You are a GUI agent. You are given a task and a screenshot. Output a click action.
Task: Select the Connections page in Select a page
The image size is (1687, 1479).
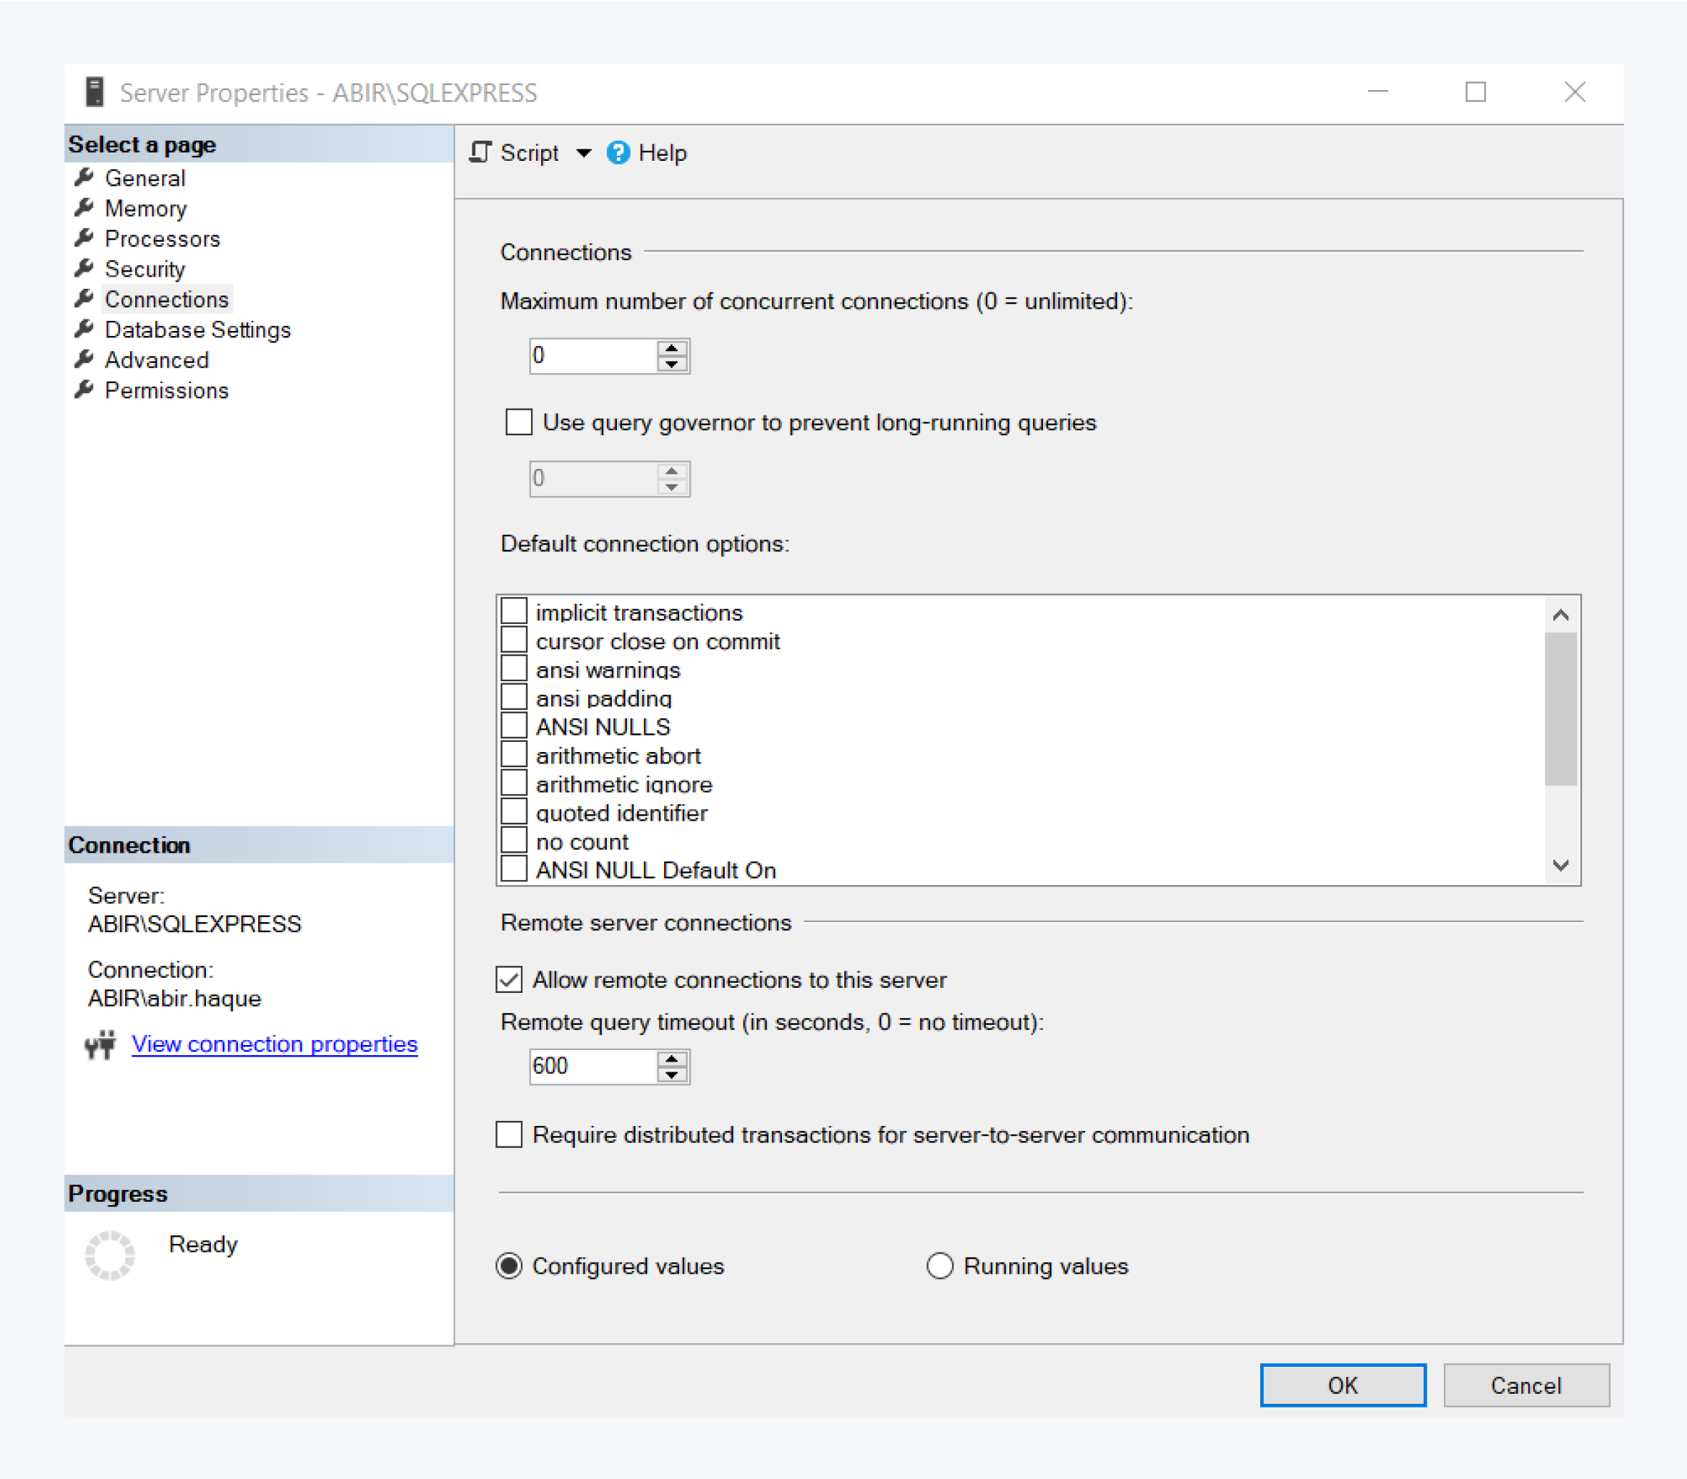click(167, 299)
